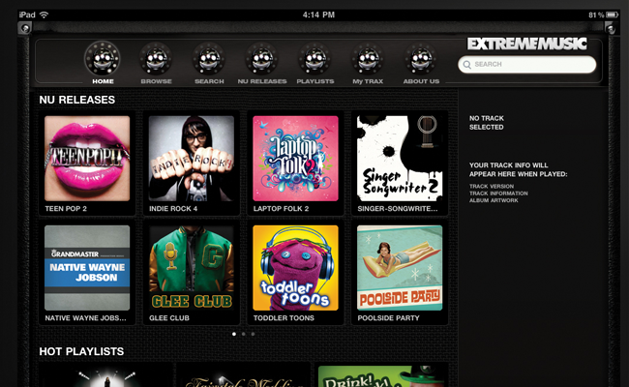Select the BROWSE tab label
This screenshot has height=387, width=629.
[x=156, y=81]
